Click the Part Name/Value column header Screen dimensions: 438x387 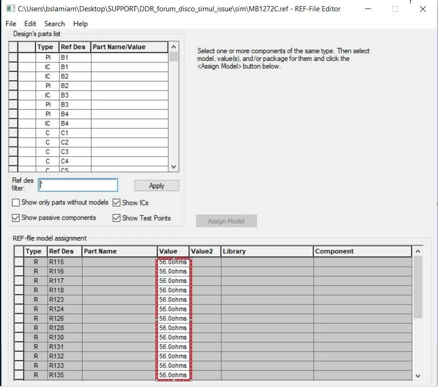[130, 47]
